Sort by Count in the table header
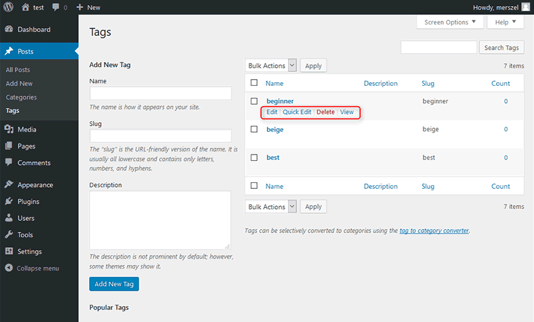This screenshot has width=534, height=322. click(x=501, y=83)
